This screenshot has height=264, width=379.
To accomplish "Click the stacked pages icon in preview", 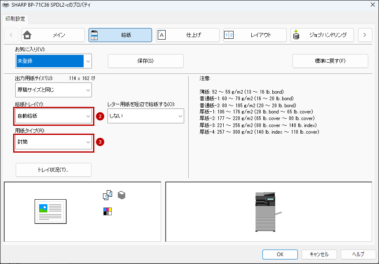I will [121, 195].
